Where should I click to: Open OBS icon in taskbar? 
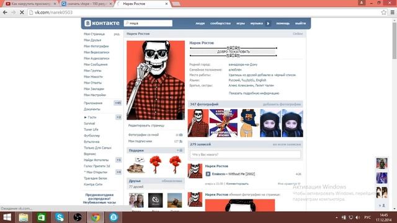pyautogui.click(x=78, y=217)
